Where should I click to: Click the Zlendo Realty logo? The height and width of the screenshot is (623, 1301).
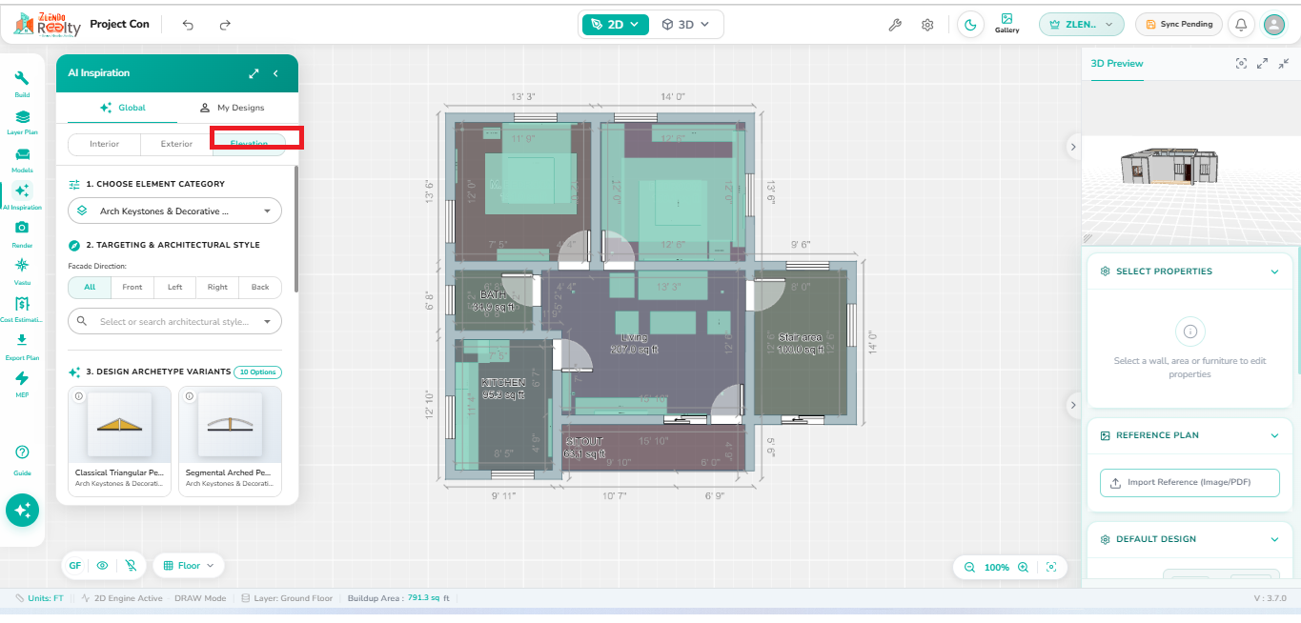pos(47,24)
